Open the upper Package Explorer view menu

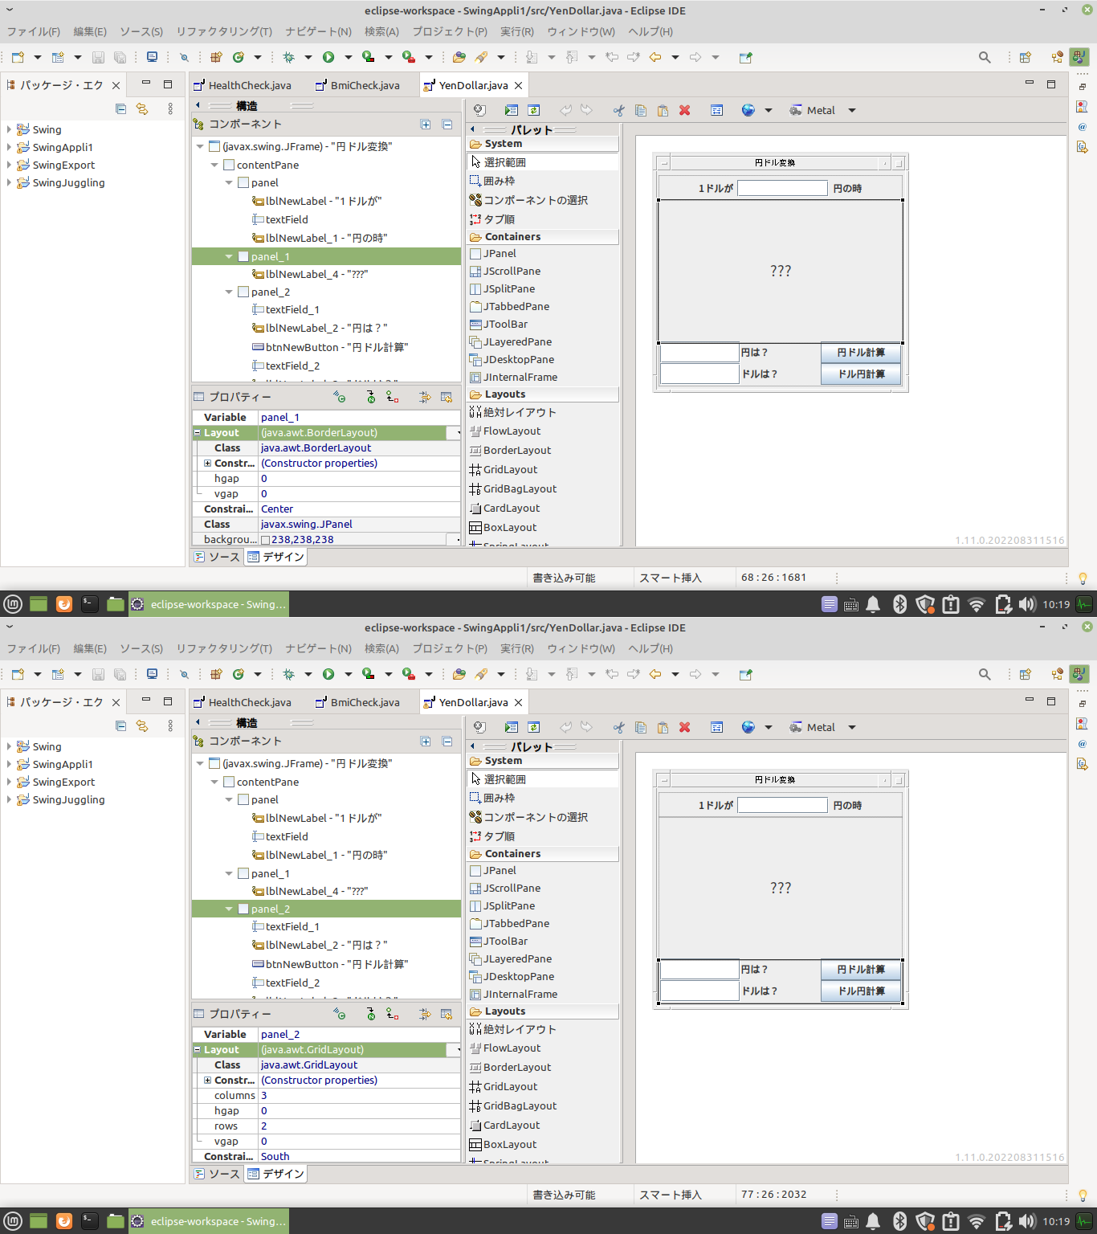170,108
